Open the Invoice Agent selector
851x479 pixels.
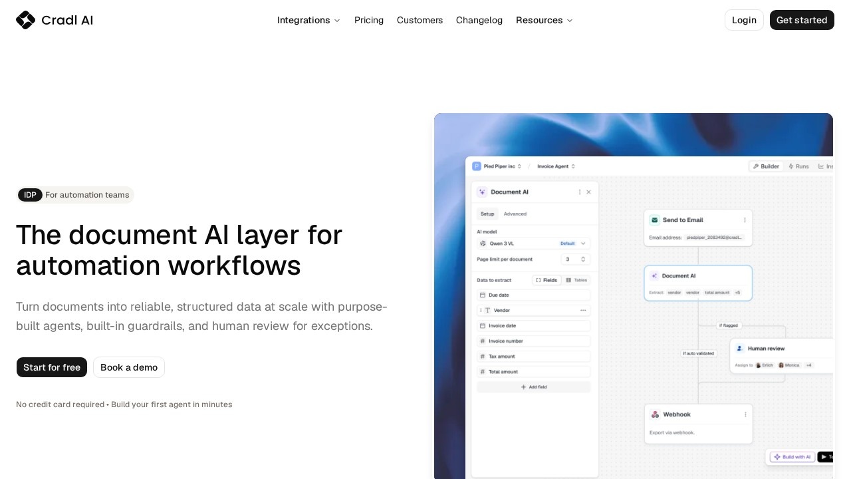click(x=556, y=166)
